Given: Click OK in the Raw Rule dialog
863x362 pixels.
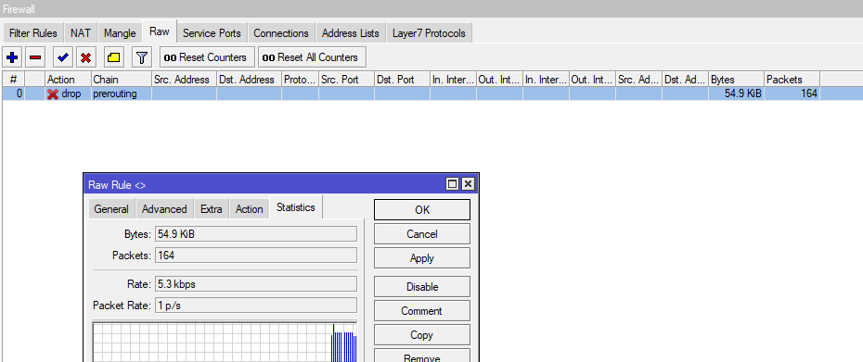Looking at the screenshot, I should (422, 210).
